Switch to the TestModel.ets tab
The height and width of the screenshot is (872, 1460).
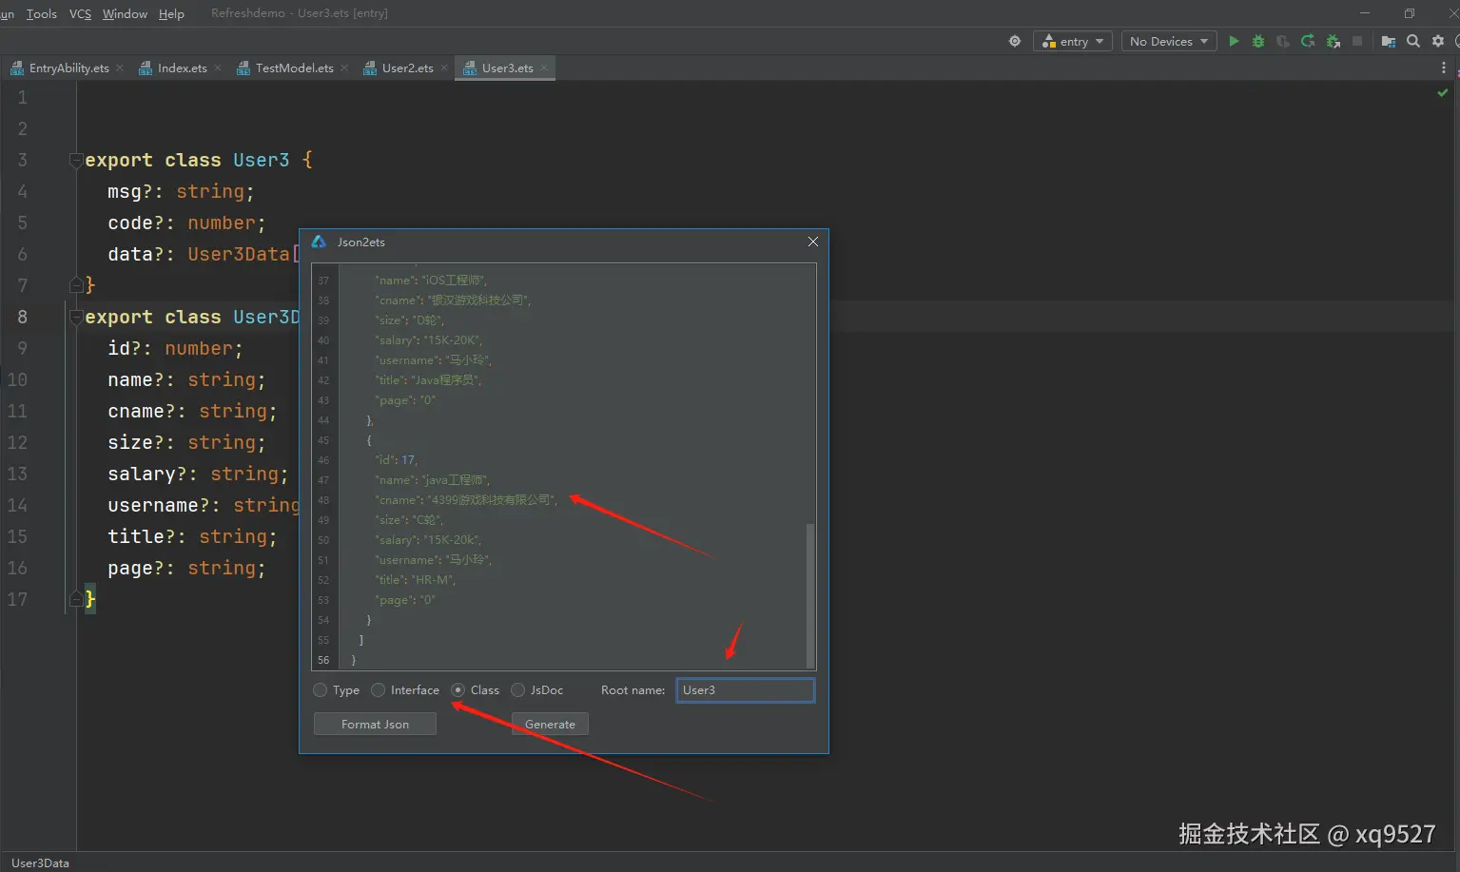click(294, 68)
